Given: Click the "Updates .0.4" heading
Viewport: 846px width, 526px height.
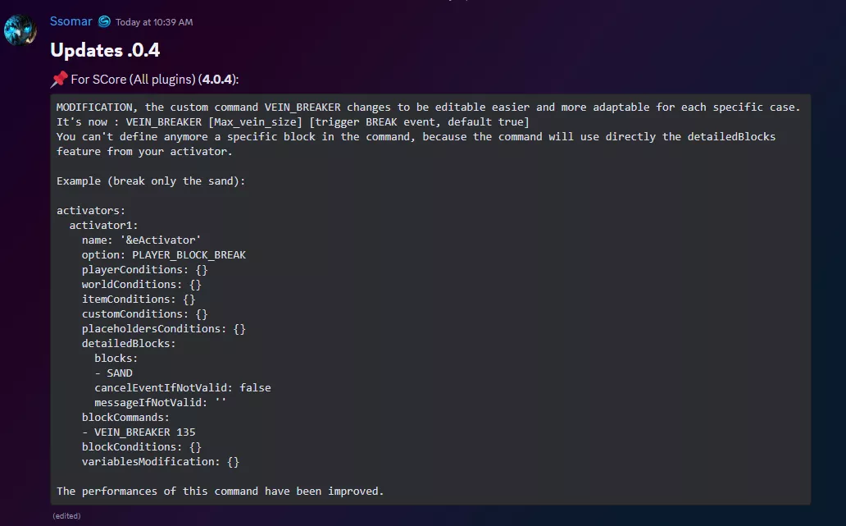Looking at the screenshot, I should point(105,50).
